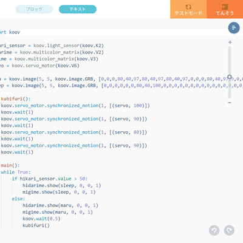Open the round blue menu icon
The width and height of the screenshot is (243, 243).
234,28
